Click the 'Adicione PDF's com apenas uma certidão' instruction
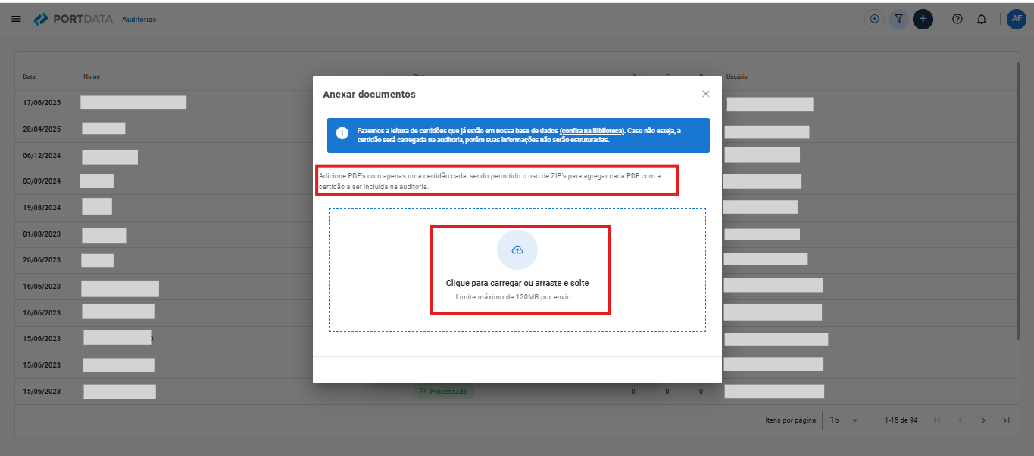This screenshot has width=1034, height=456. coord(490,181)
